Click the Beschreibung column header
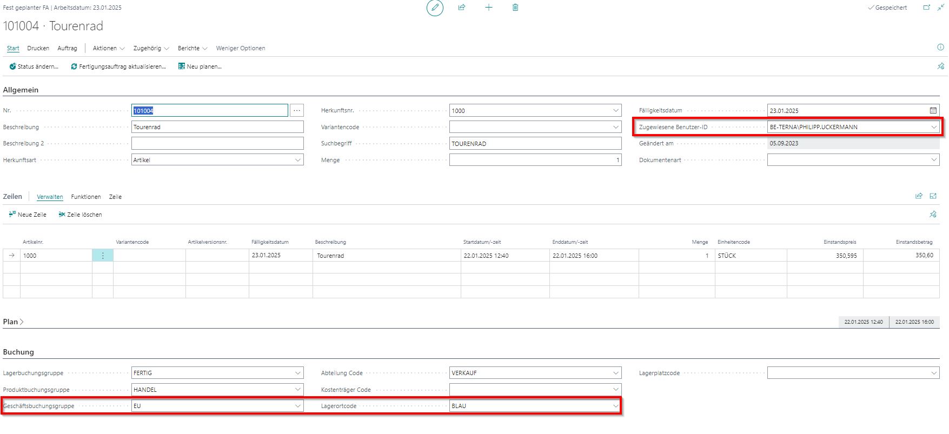Screen dimensions: 949x434 [x=330, y=242]
